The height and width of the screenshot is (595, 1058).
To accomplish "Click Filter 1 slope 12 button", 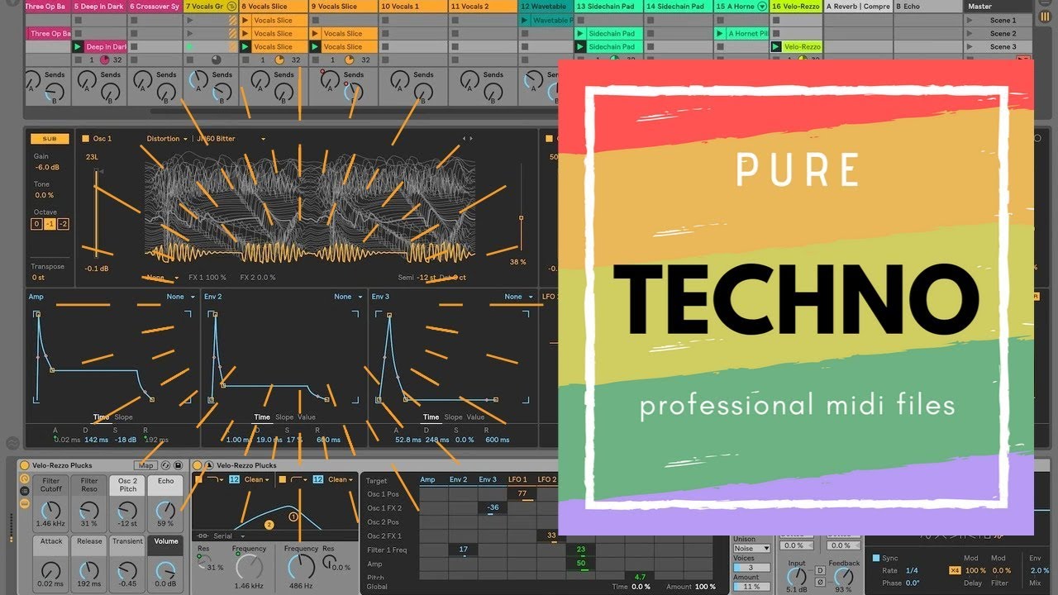I will coord(234,479).
